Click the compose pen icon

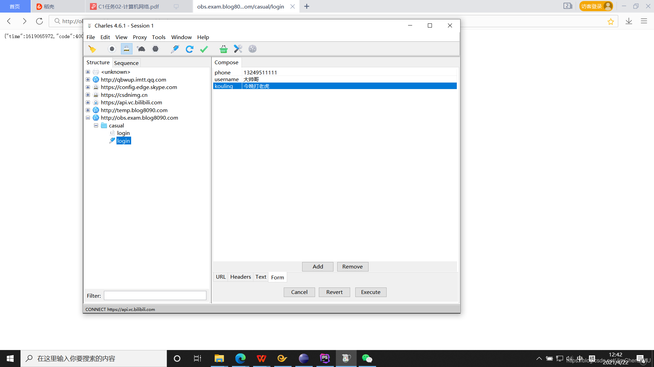click(x=175, y=49)
